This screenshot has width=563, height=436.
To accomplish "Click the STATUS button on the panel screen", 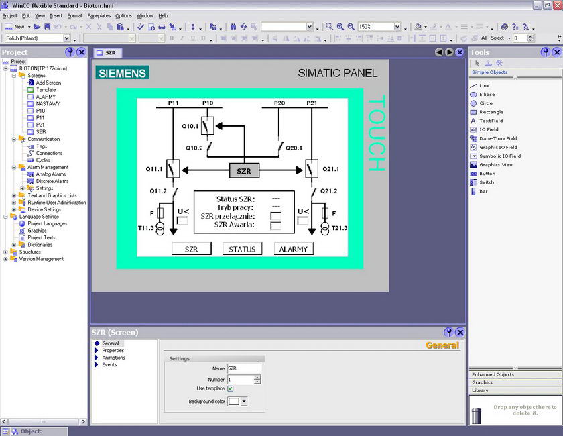I will tap(242, 249).
